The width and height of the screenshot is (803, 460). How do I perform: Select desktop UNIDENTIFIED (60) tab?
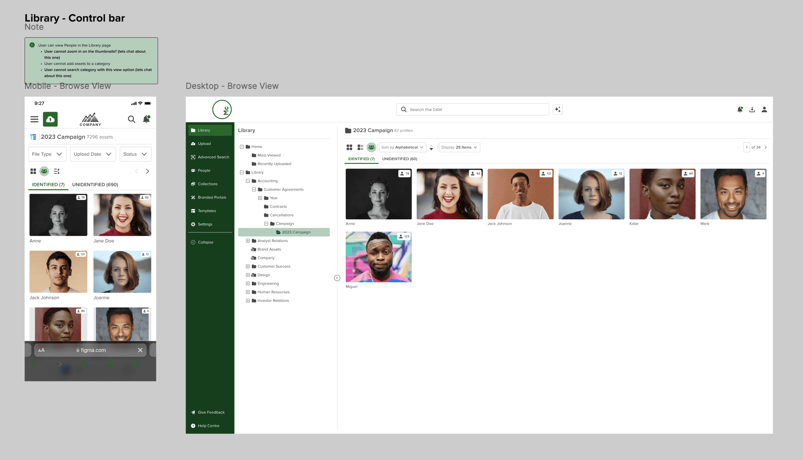400,159
